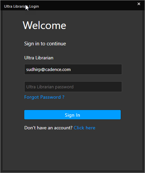Click the email field containing sudhirp@cadence.com
The image size is (145, 173).
point(73,69)
